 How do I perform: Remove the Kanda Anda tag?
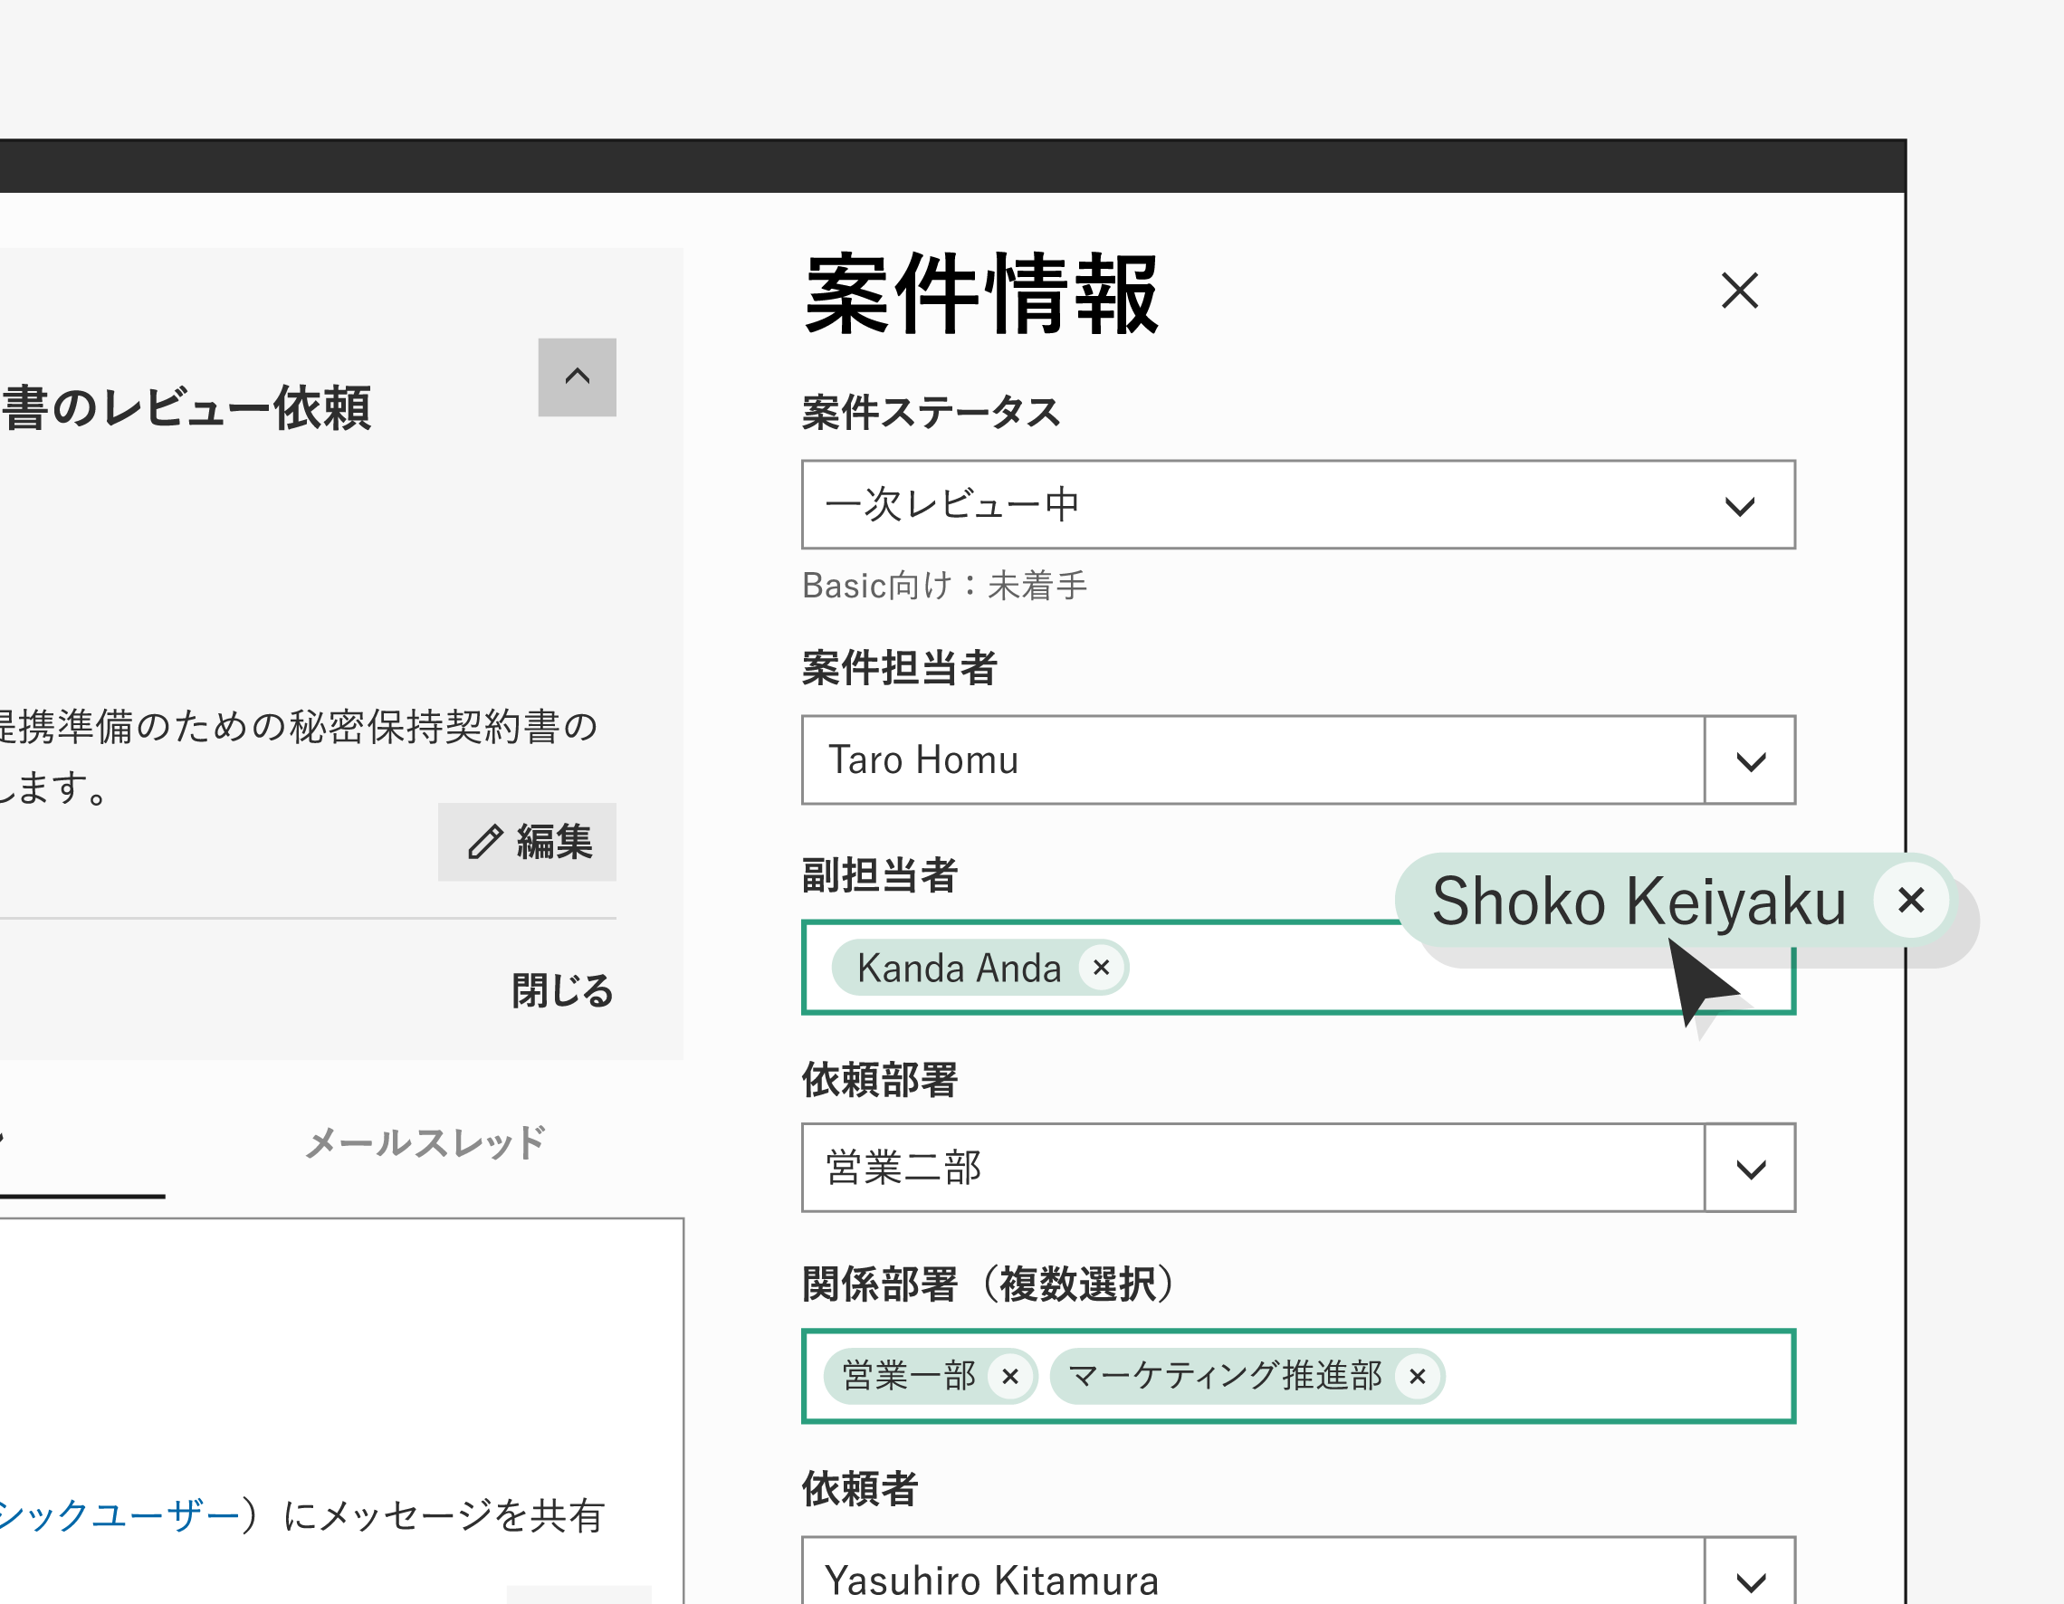pyautogui.click(x=1101, y=967)
